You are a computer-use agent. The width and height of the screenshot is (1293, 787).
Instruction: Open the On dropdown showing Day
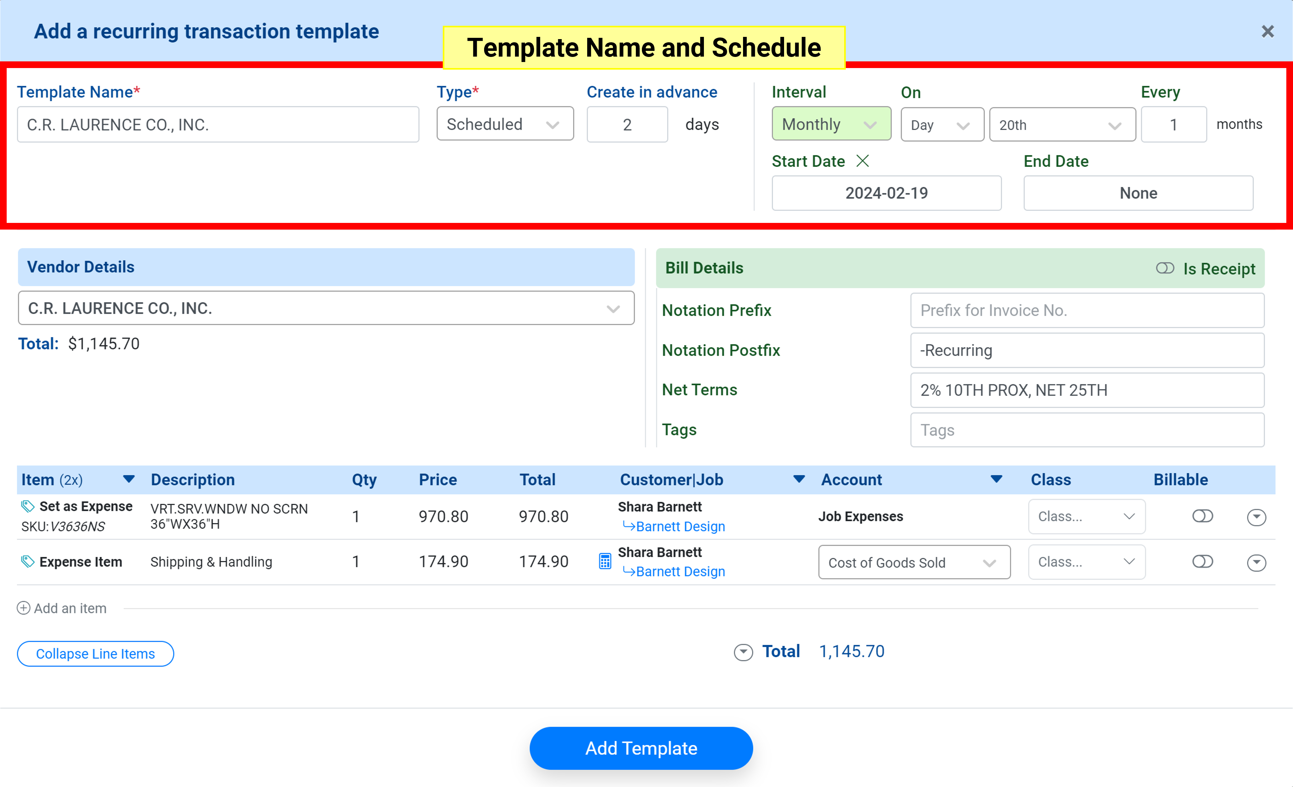tap(942, 125)
